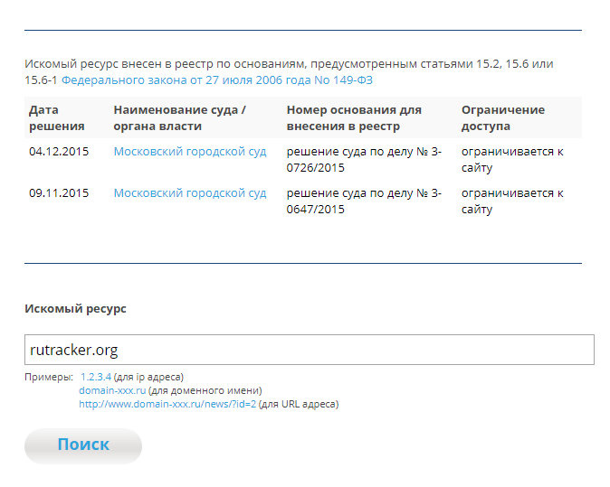610x487 pixels.
Task: Open the Федерального закона № 149-ФЗ link
Action: click(217, 80)
